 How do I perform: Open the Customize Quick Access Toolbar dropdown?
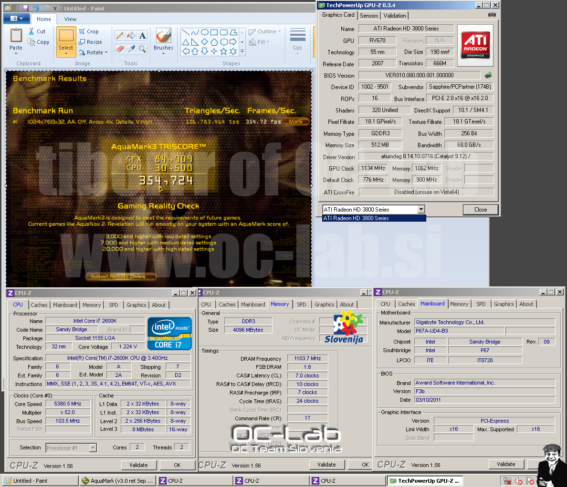[x=55, y=8]
